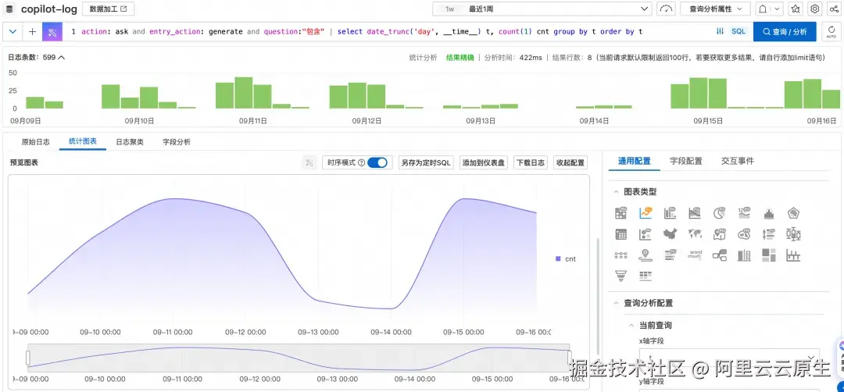Switch to 字段分析 tab

(x=177, y=142)
